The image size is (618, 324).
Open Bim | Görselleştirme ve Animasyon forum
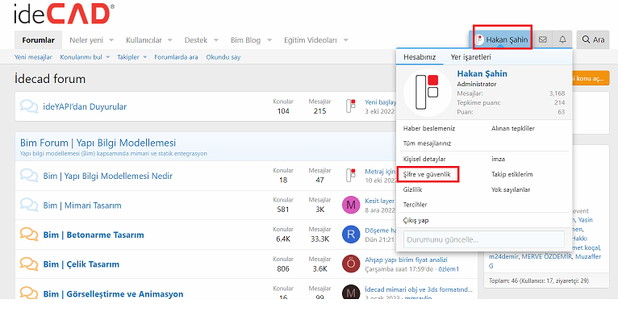coord(113,294)
